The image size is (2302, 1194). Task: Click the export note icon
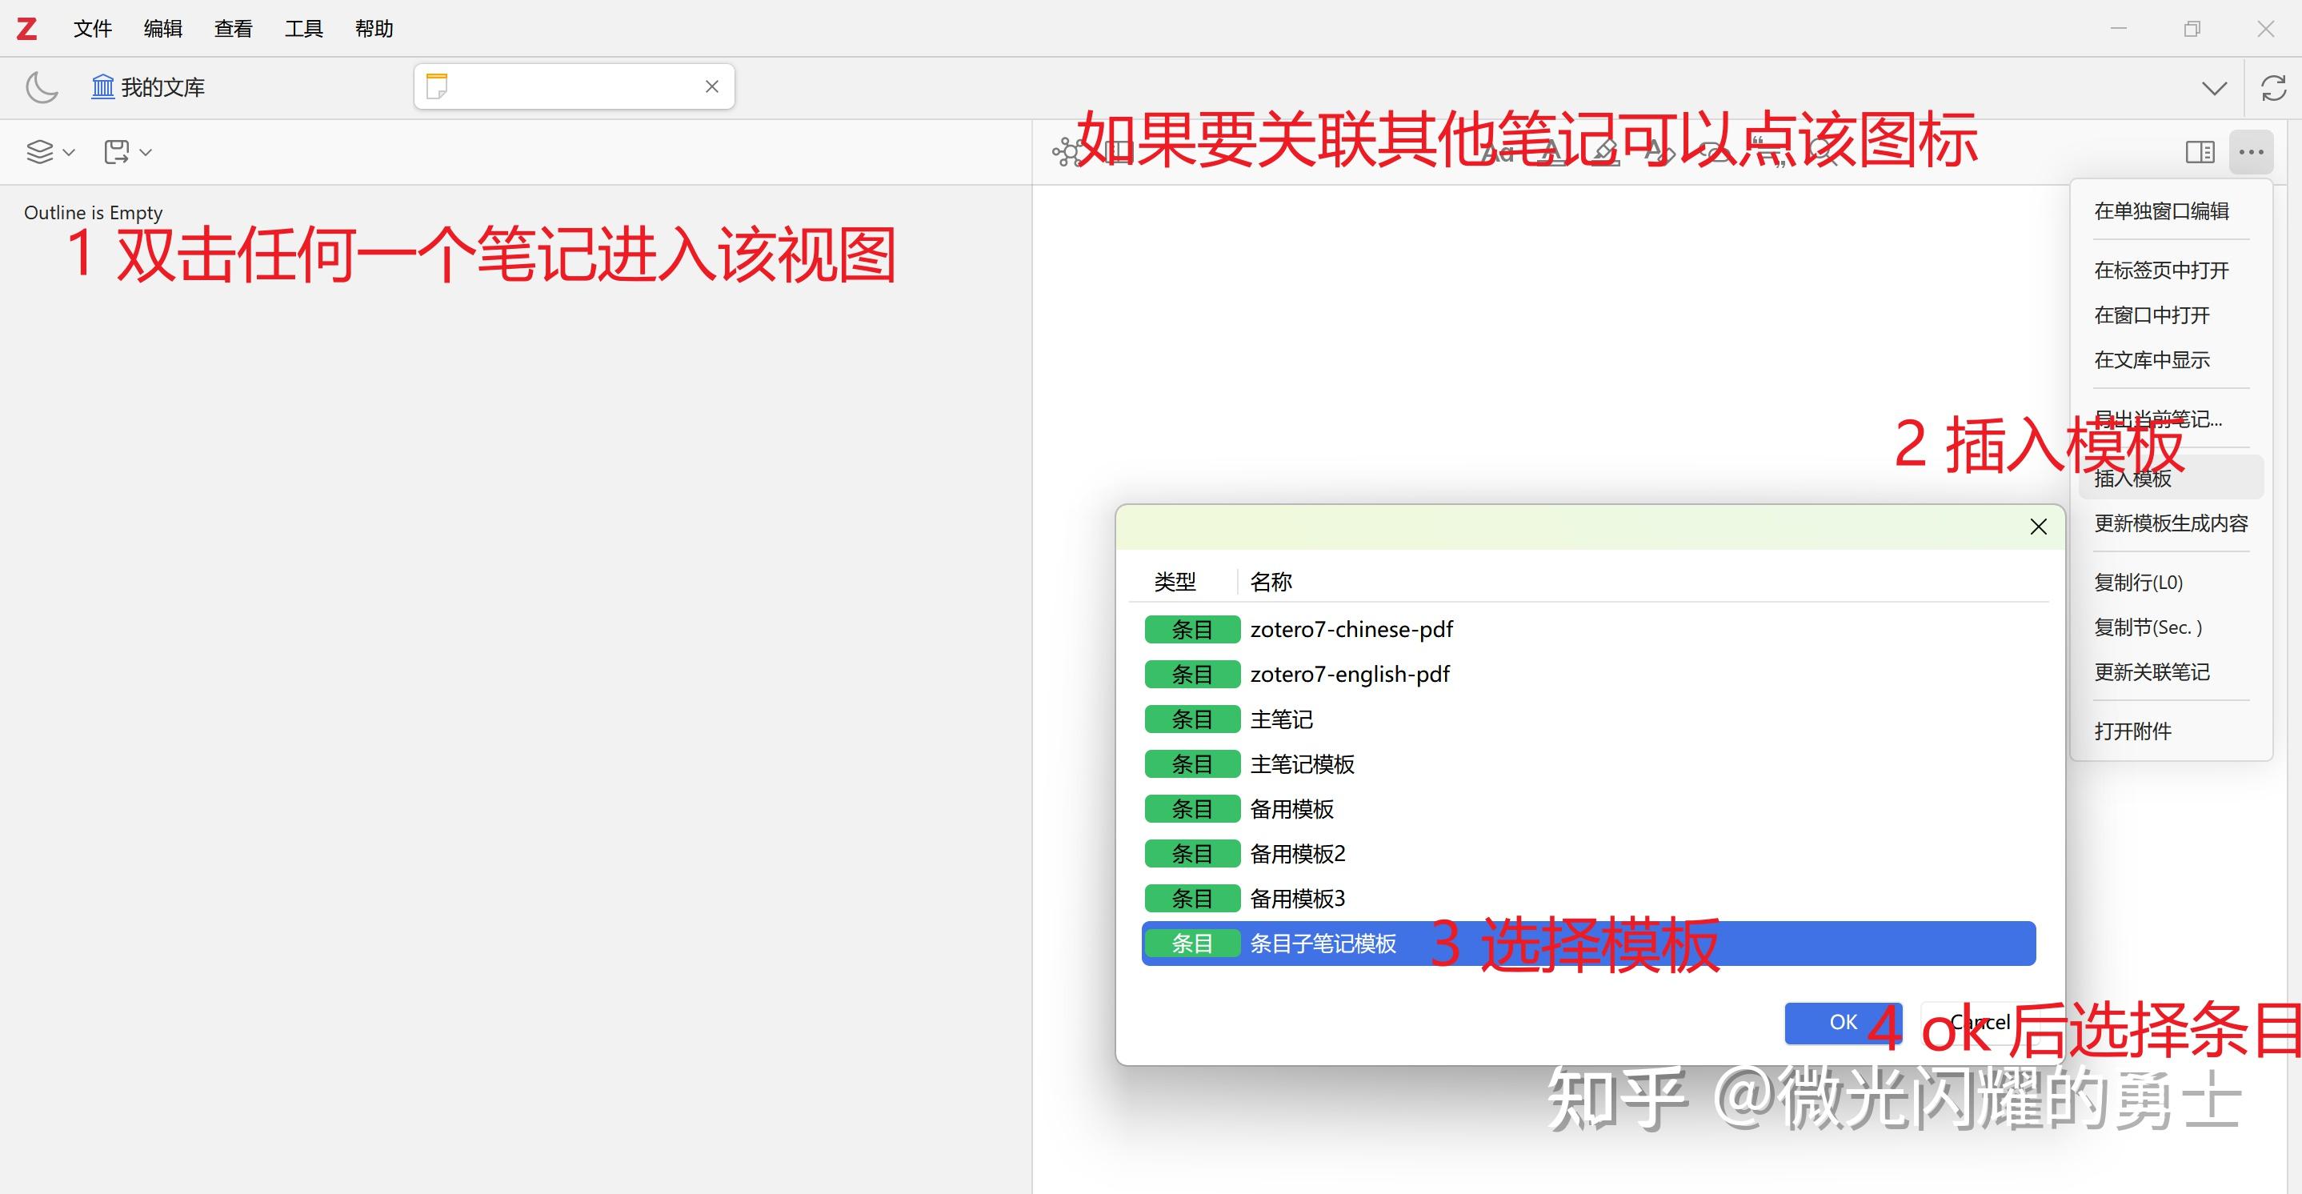pyautogui.click(x=117, y=151)
